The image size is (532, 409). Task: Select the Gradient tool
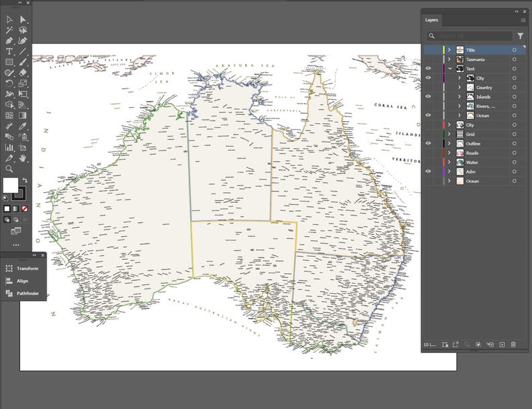(x=22, y=116)
